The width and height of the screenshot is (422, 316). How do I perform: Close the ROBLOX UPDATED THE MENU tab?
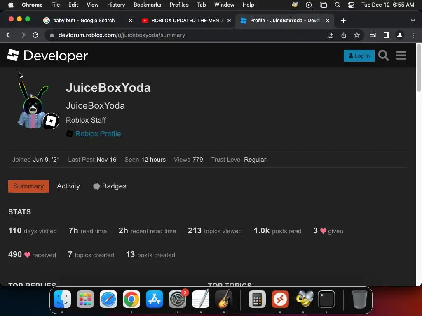tap(229, 21)
